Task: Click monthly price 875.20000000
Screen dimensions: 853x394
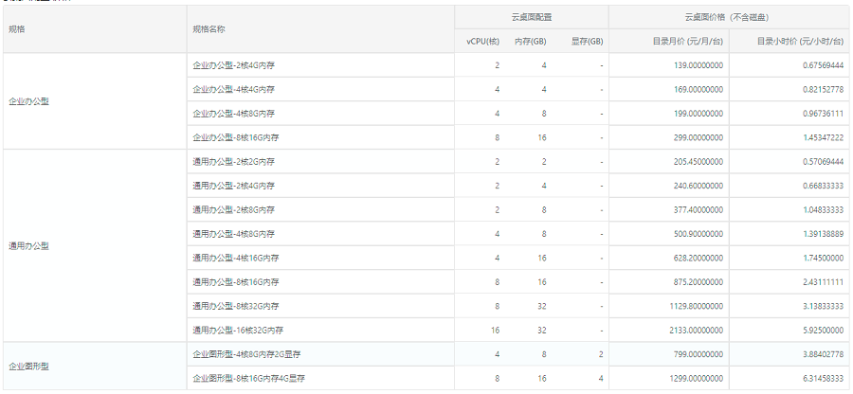Action: tap(699, 282)
